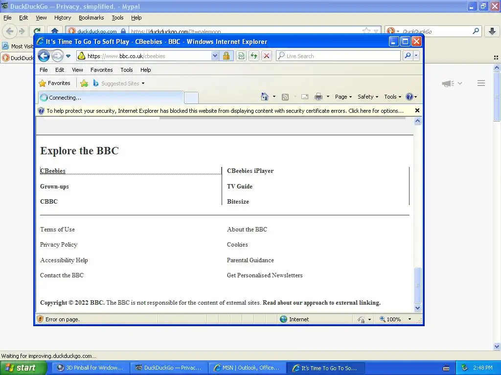
Task: Open the Bitesize link
Action: pyautogui.click(x=238, y=202)
